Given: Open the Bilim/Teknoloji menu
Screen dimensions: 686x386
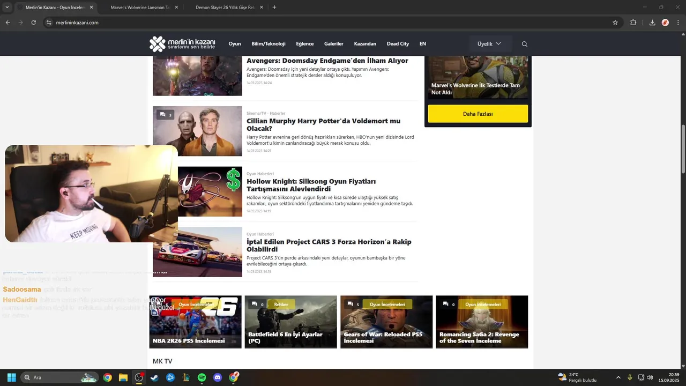Looking at the screenshot, I should (x=269, y=44).
